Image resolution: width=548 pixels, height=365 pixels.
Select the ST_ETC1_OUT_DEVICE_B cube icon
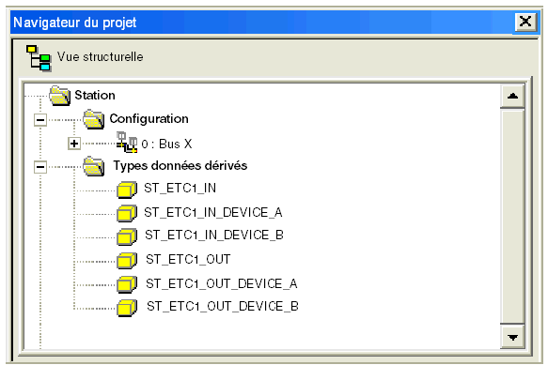coord(127,308)
